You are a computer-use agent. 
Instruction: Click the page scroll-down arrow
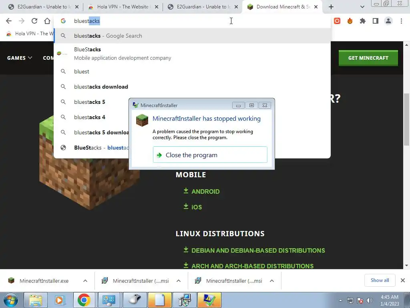pos(406,265)
